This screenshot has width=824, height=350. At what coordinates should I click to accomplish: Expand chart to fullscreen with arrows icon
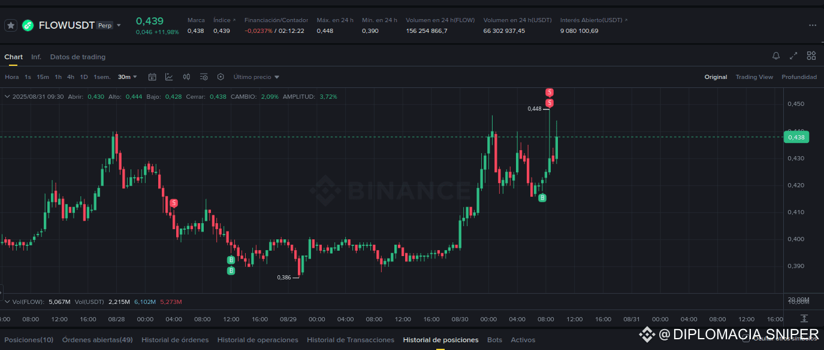[793, 56]
